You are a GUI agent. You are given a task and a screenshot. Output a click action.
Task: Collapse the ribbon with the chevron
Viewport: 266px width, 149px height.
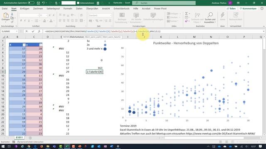click(264, 26)
